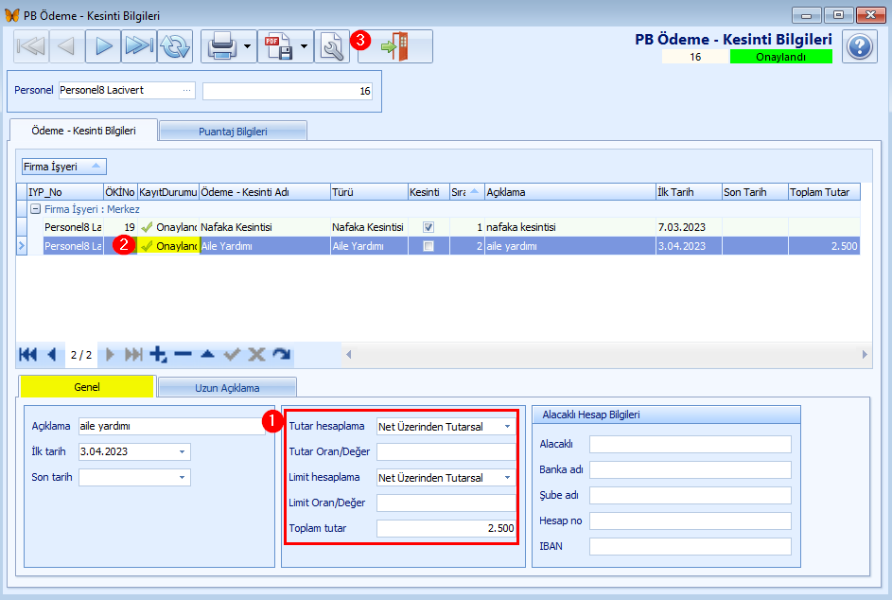892x600 pixels.
Task: Switch to Uzun Açıklama tab
Action: point(227,387)
